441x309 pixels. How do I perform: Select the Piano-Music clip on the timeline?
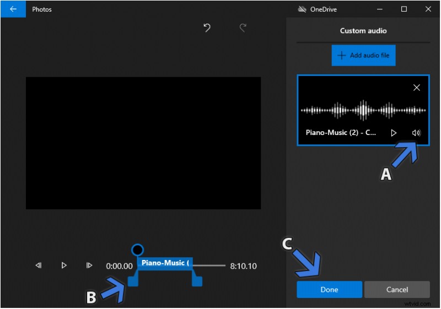(x=165, y=263)
